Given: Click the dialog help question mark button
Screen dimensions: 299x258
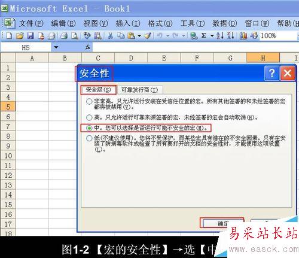Looking at the screenshot, I should point(271,73).
